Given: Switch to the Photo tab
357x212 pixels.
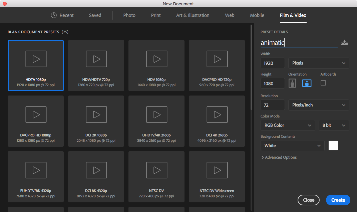Looking at the screenshot, I should pyautogui.click(x=129, y=15).
